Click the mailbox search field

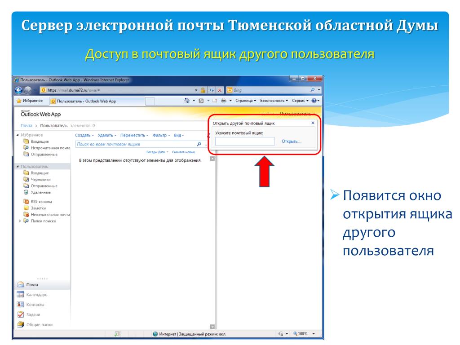click(136, 144)
